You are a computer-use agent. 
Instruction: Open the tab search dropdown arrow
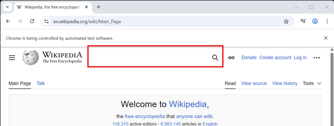[7, 7]
